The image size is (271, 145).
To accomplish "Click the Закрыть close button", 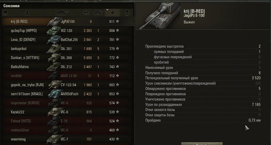I will pyautogui.click(x=202, y=144).
